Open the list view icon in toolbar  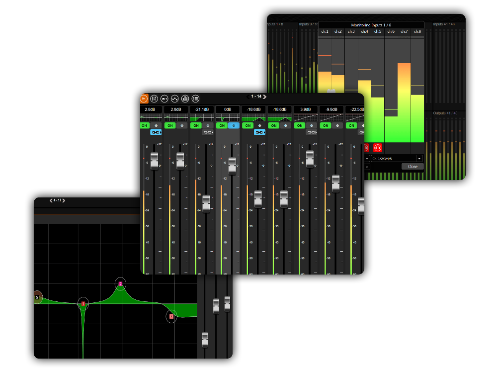click(195, 98)
